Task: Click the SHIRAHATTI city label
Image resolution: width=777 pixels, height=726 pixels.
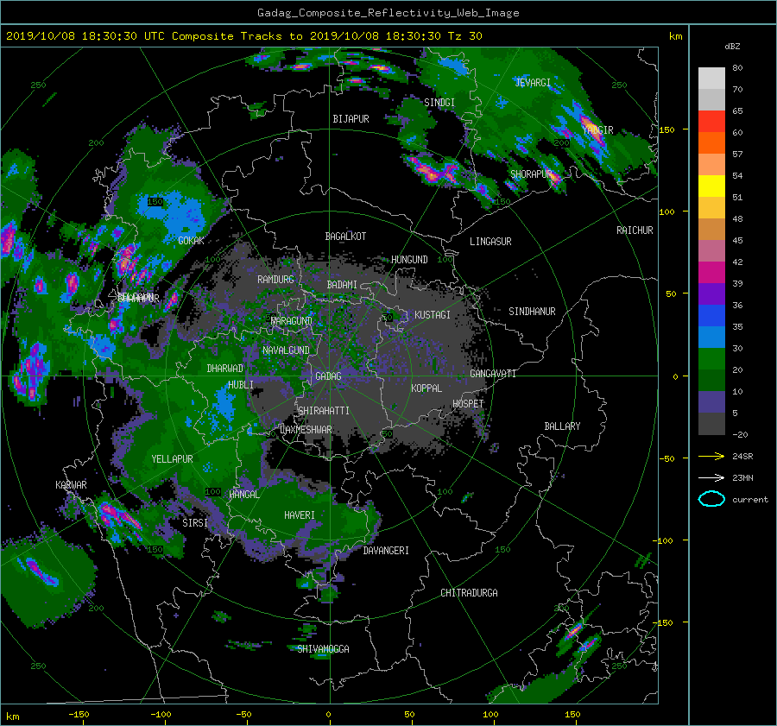Action: [324, 411]
